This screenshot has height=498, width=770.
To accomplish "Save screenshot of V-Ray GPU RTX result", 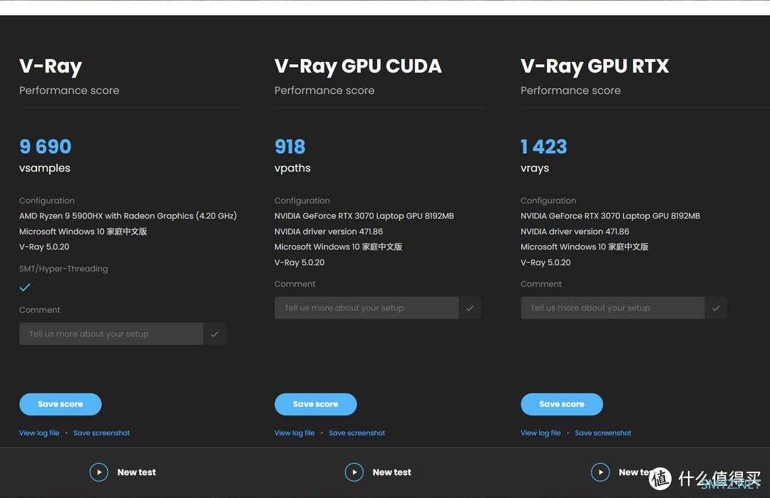I will coord(603,432).
